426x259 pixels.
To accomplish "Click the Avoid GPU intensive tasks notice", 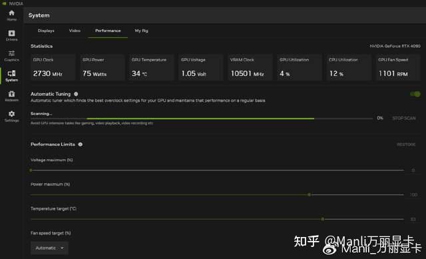I will 92,123.
